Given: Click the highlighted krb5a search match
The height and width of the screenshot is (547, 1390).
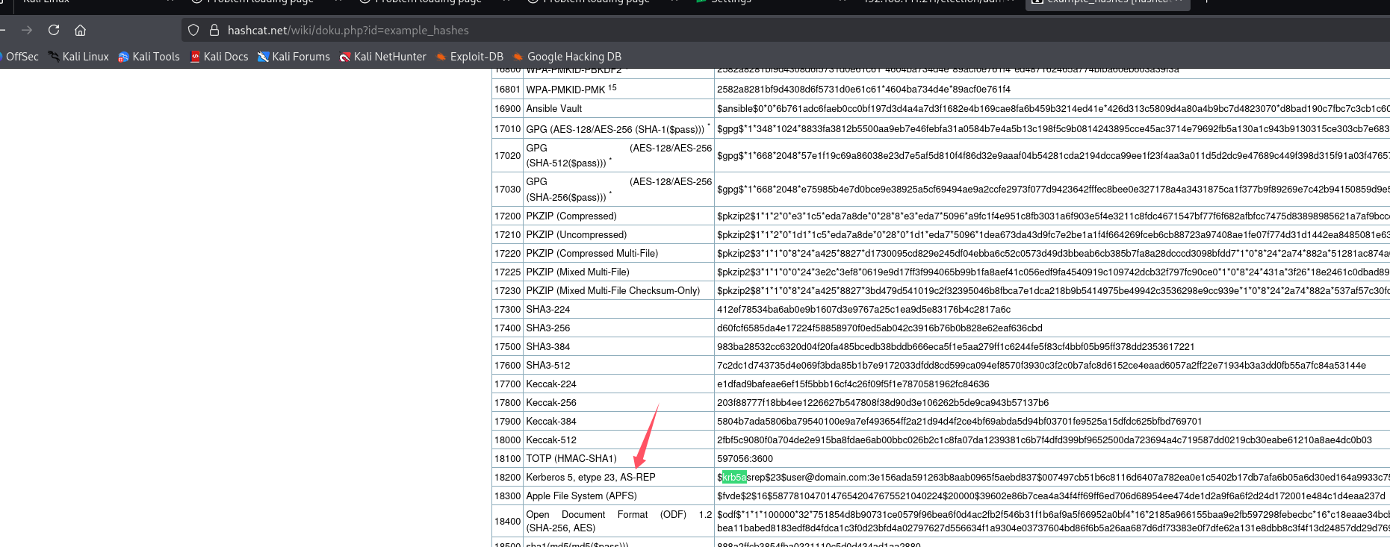Looking at the screenshot, I should pos(734,477).
